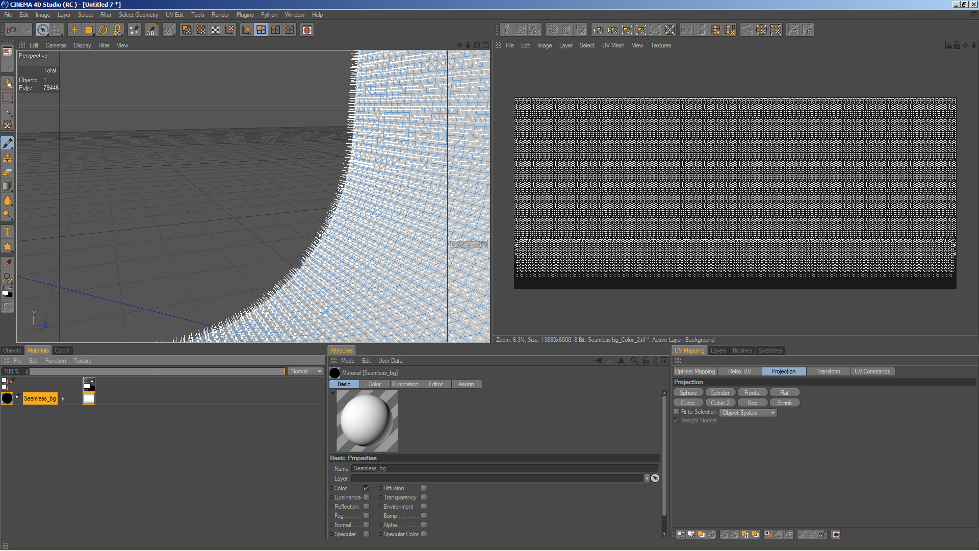Image resolution: width=979 pixels, height=551 pixels.
Task: Toggle the Fit to Selection checkbox
Action: 677,412
